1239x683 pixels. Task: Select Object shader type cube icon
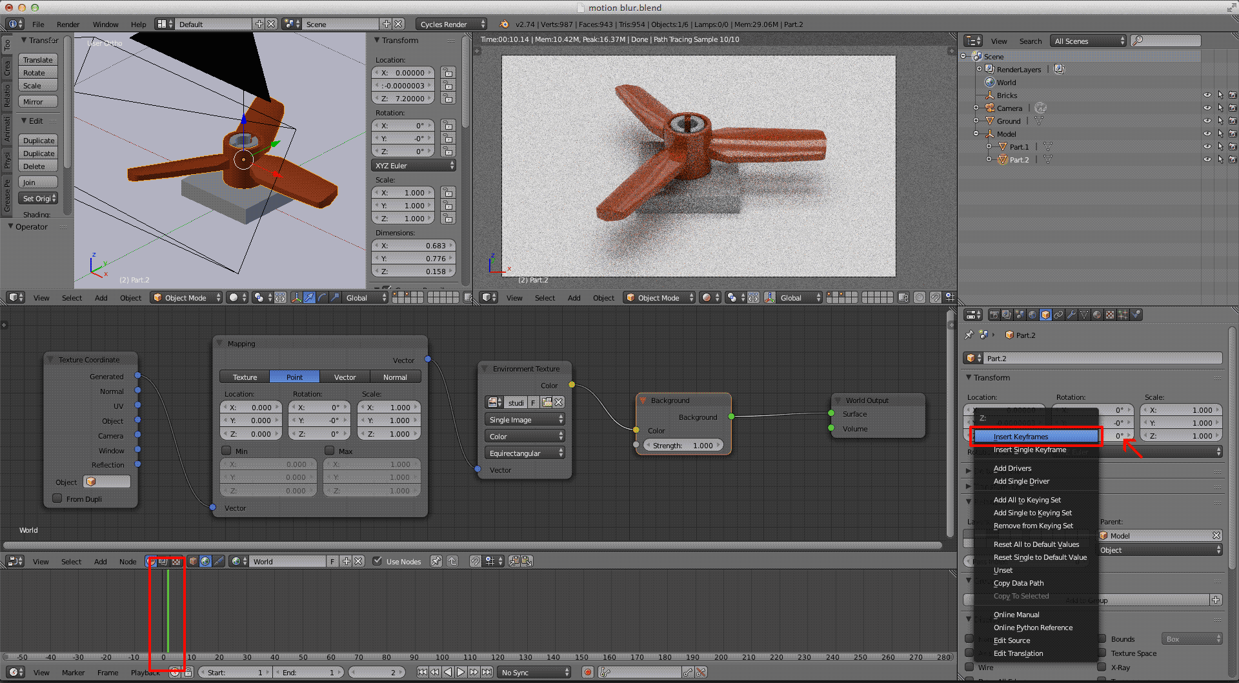[192, 561]
